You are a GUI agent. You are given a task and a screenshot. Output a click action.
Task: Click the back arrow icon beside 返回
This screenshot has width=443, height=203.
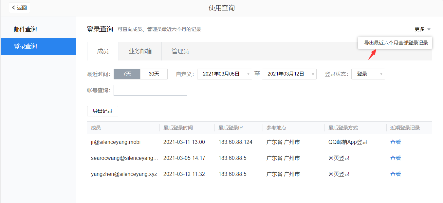tap(13, 8)
